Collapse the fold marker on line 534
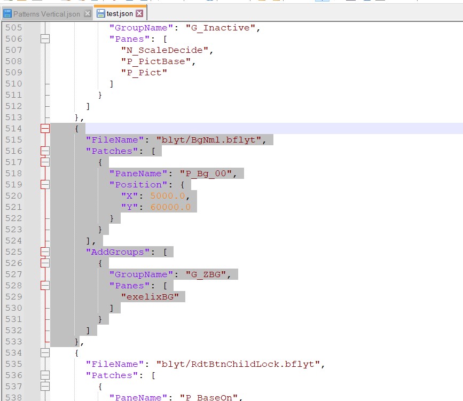 coord(45,353)
